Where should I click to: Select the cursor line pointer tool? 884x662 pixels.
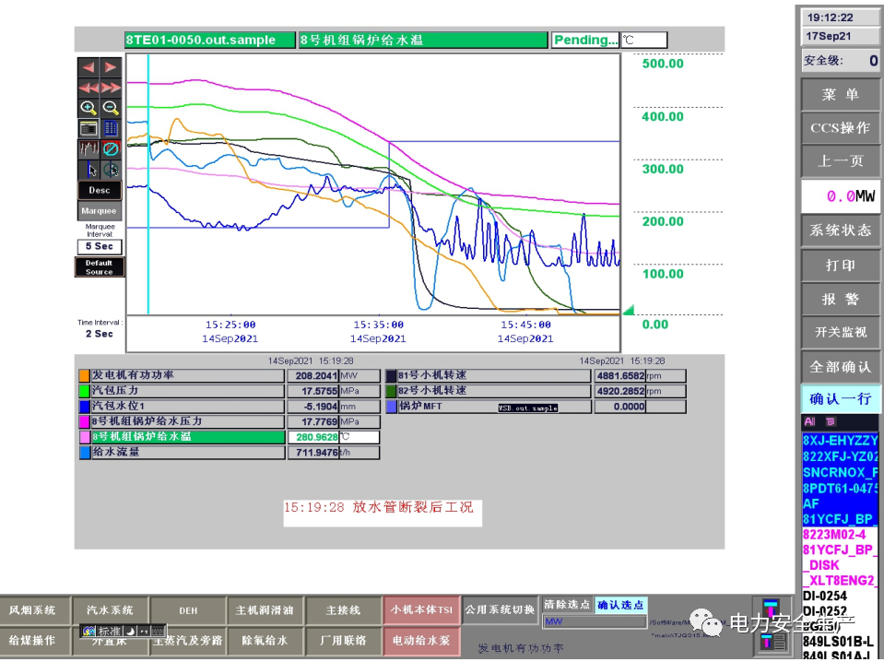[88, 169]
